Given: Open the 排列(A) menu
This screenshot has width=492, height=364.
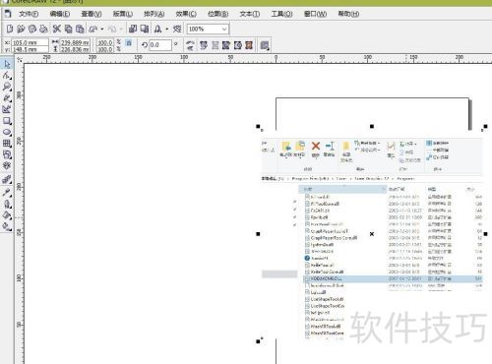Looking at the screenshot, I should pyautogui.click(x=154, y=14).
